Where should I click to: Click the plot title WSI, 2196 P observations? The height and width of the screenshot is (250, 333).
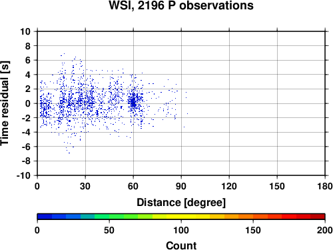pos(181,5)
